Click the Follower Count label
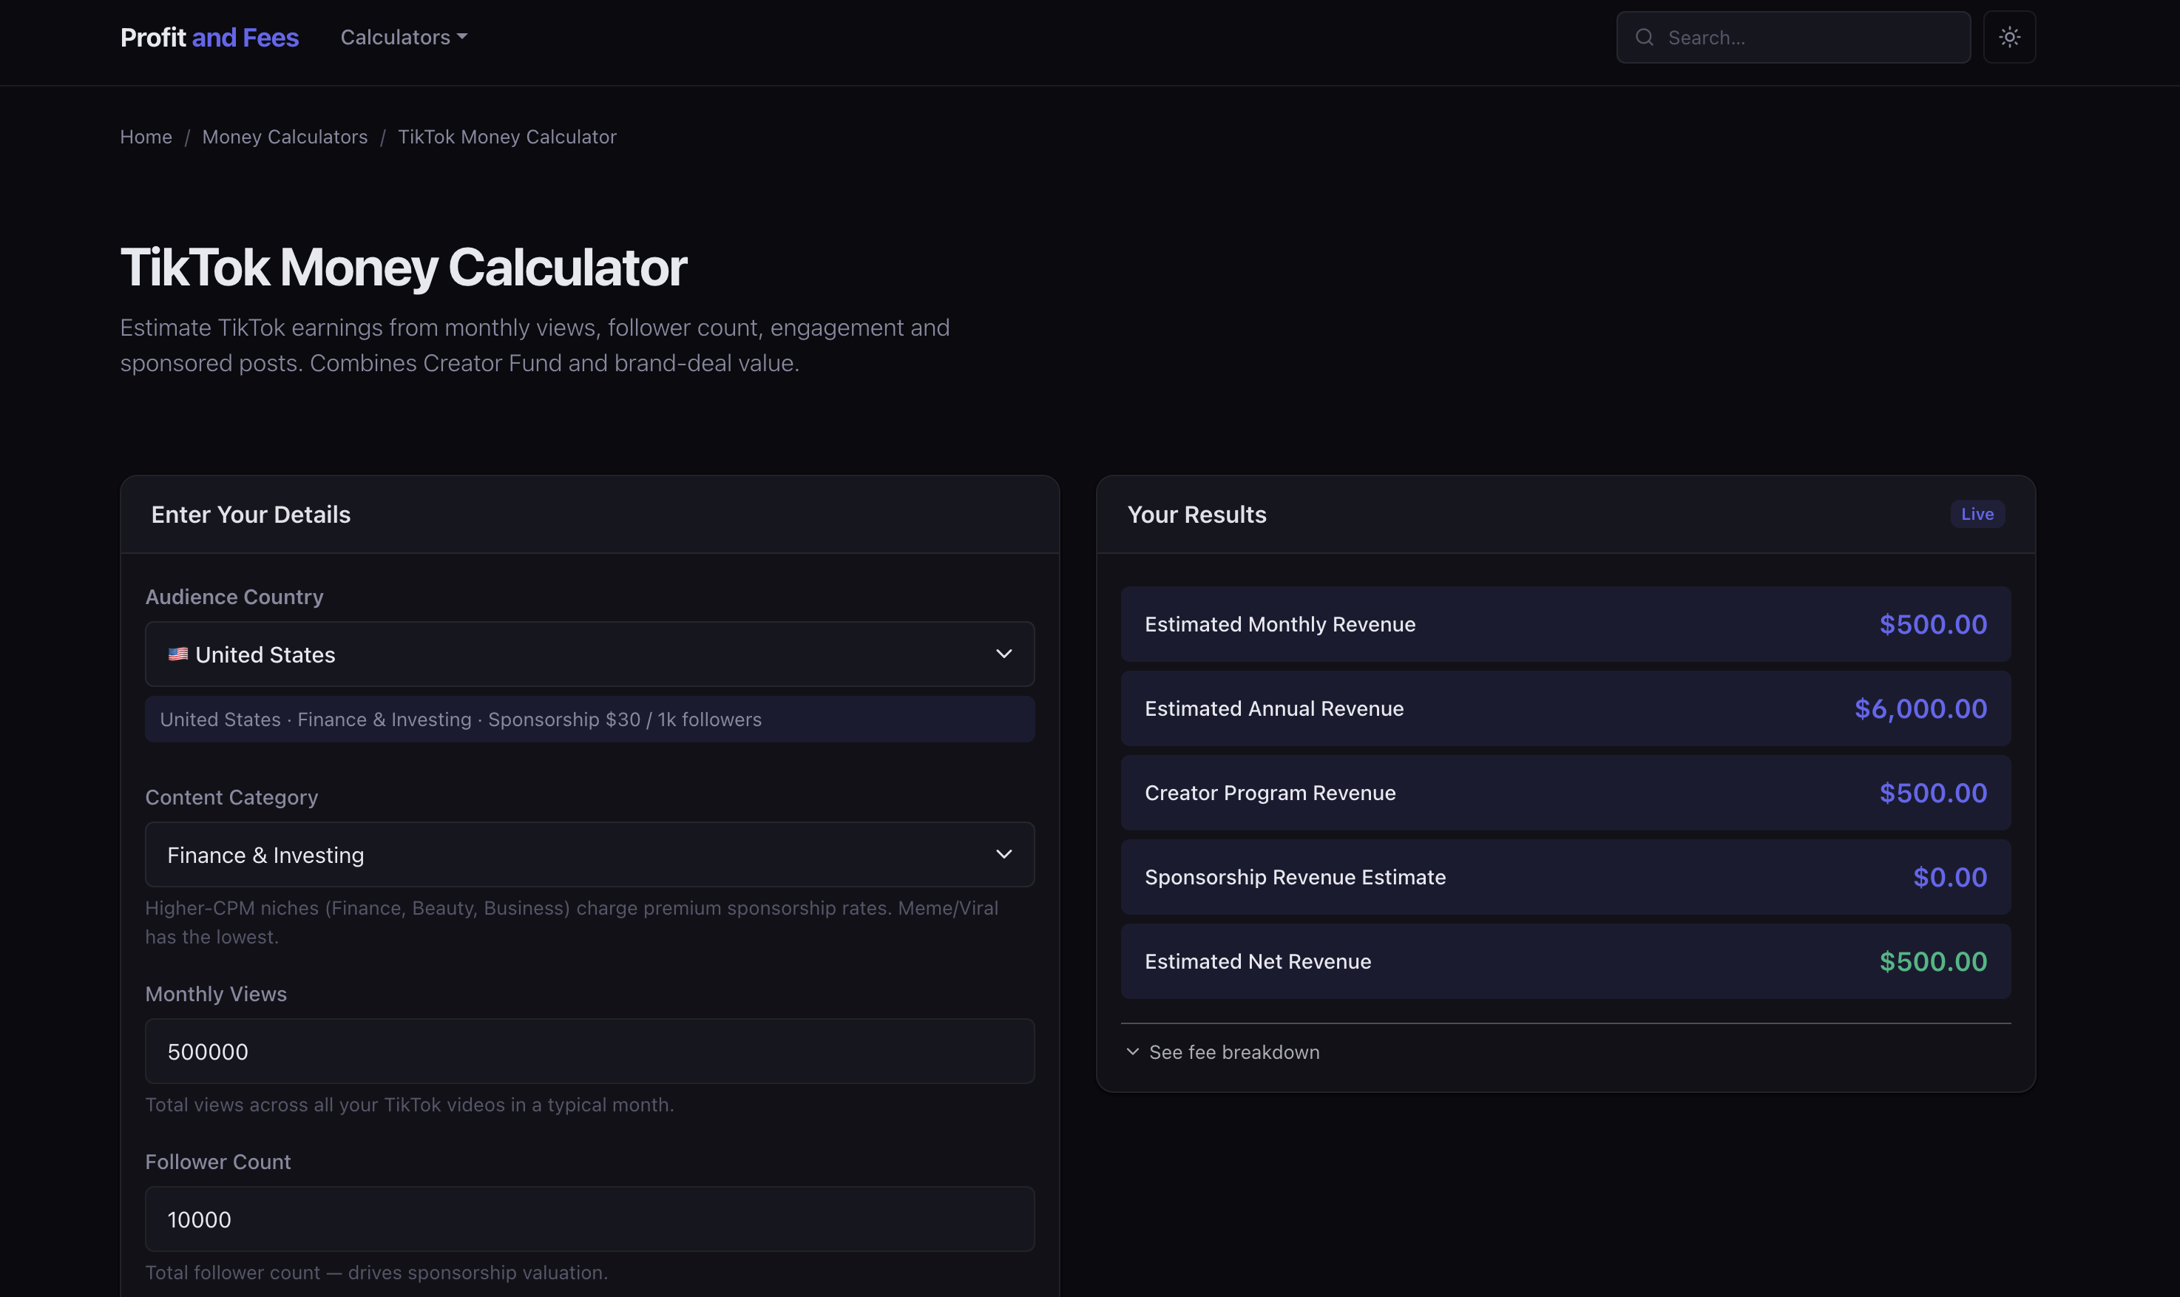The width and height of the screenshot is (2180, 1297). point(217,1162)
